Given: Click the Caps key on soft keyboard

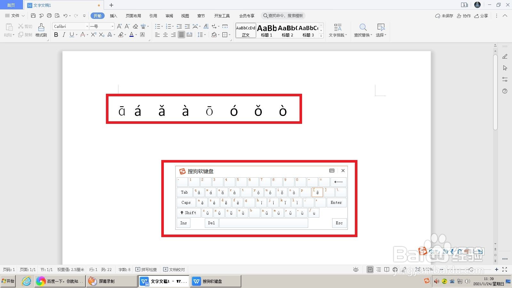Looking at the screenshot, I should (186, 203).
